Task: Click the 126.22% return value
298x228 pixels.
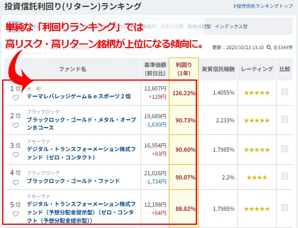Action: click(x=184, y=93)
